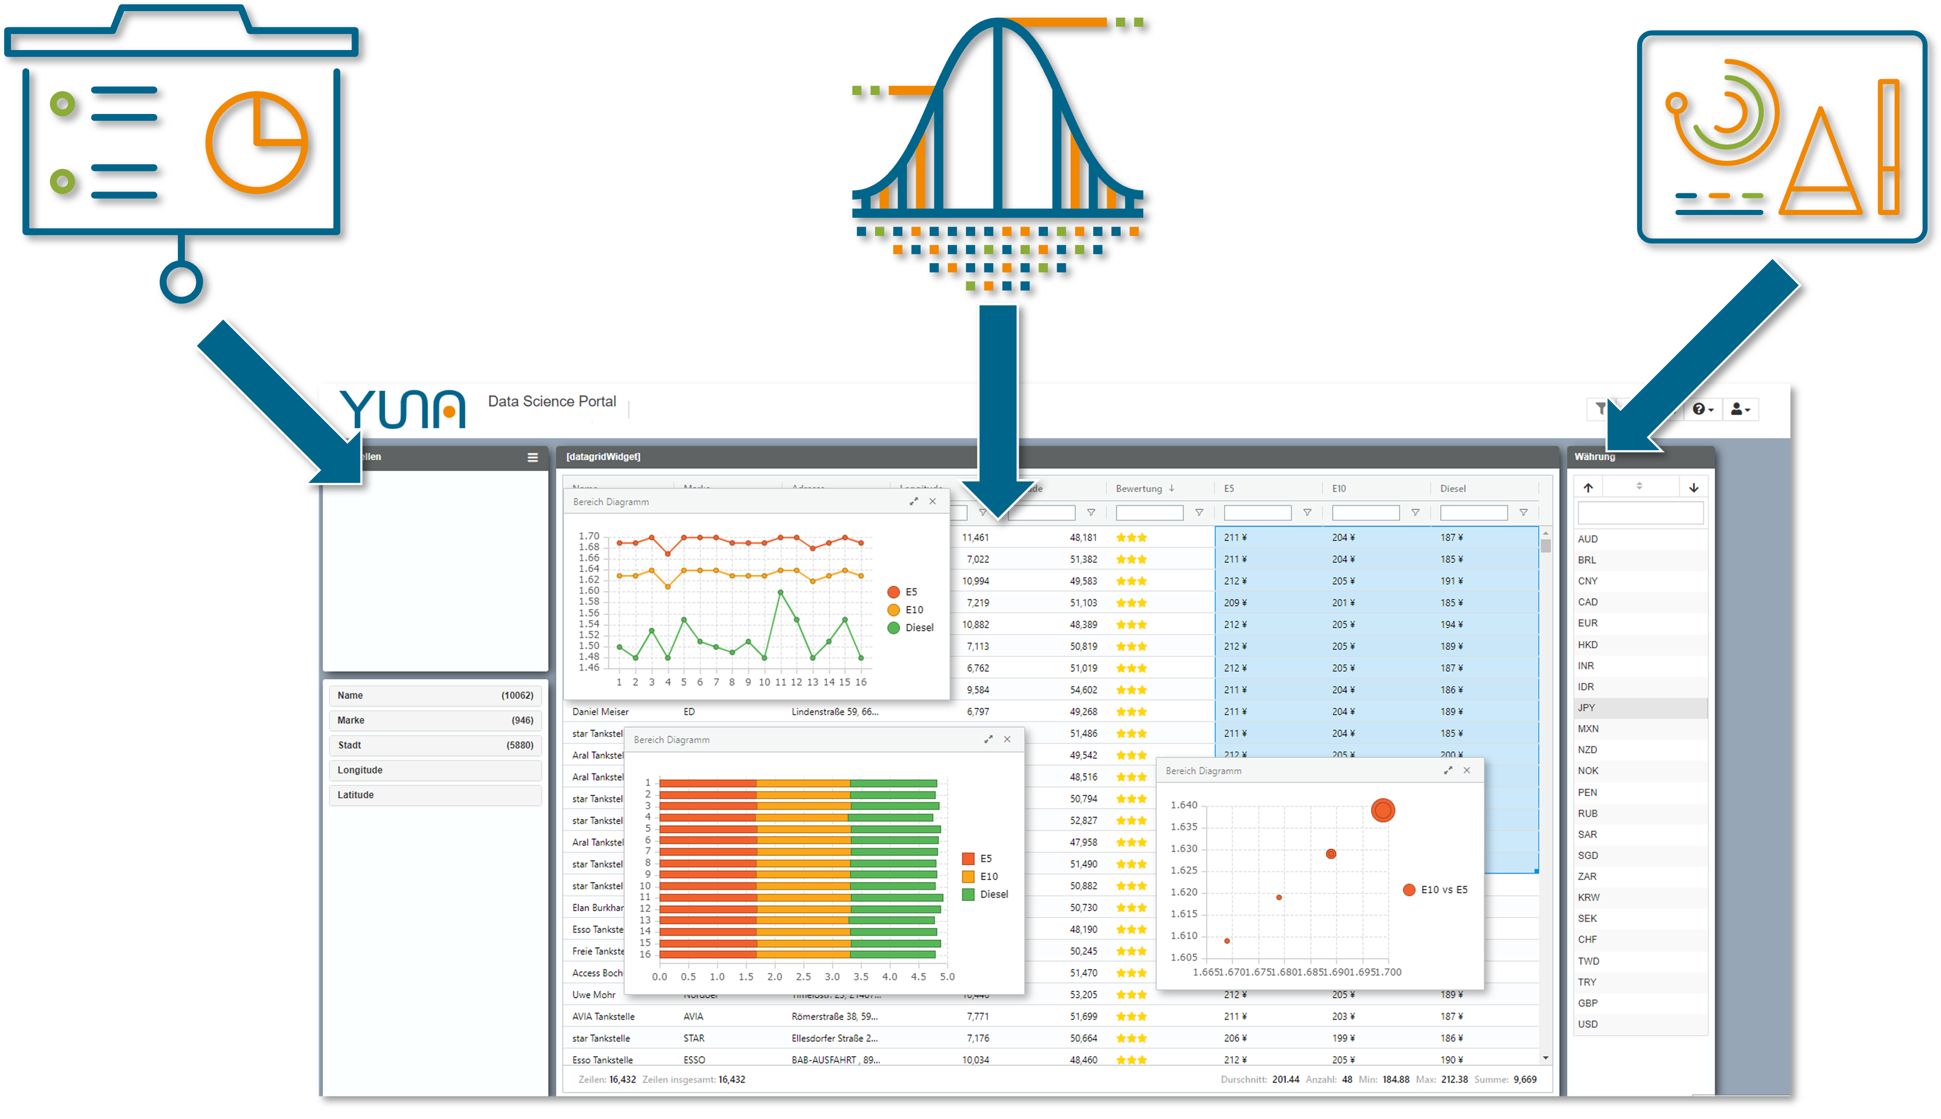Close the bar chart Bereich Diagramm
1941x1119 pixels.
1007,740
